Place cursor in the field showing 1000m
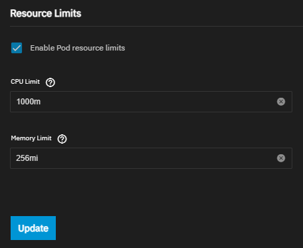This screenshot has height=248, width=303. 151,102
